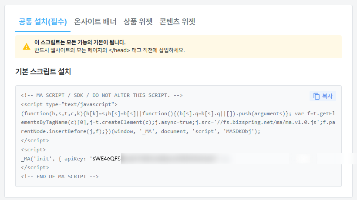The height and width of the screenshot is (200, 357).
Task: Click the script type="text/javascript" line
Action: tap(69, 104)
